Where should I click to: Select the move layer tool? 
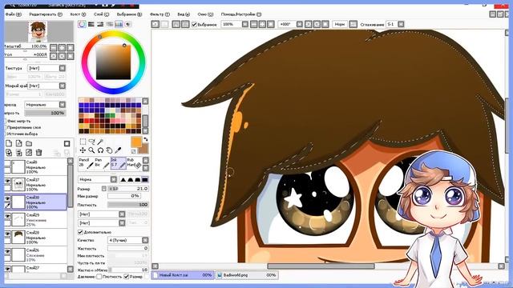[x=83, y=150]
